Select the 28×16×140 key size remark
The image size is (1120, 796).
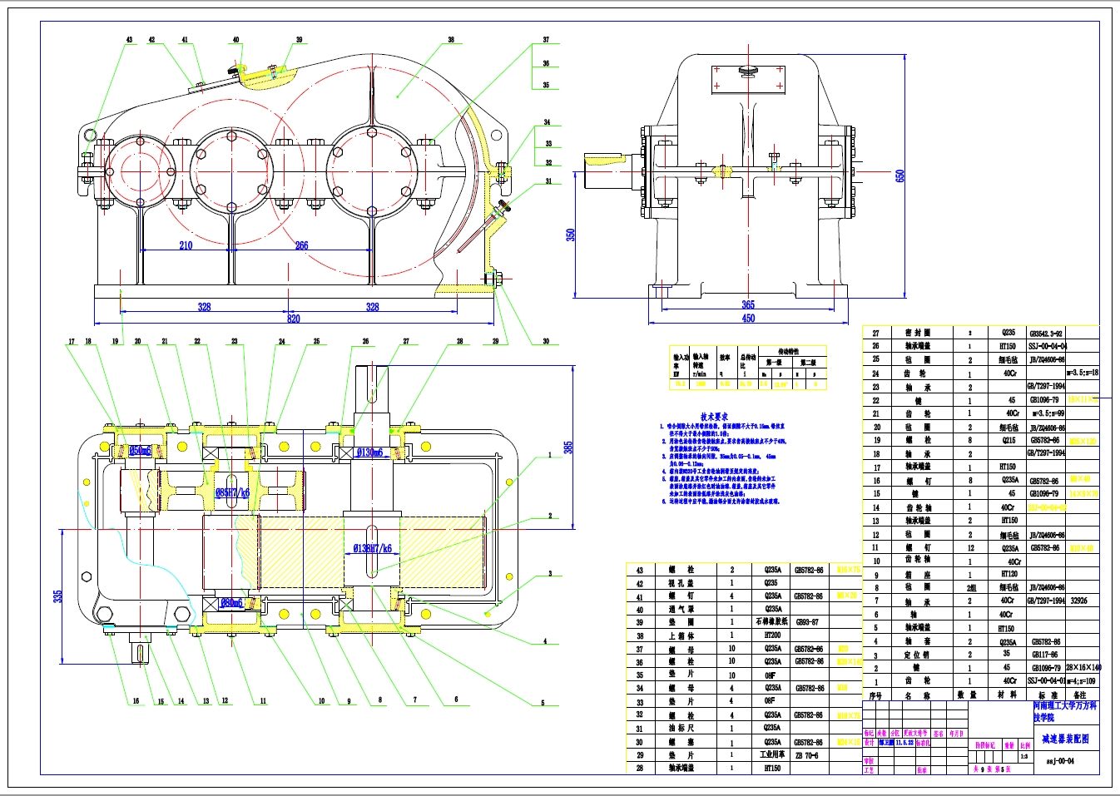pyautogui.click(x=1083, y=668)
